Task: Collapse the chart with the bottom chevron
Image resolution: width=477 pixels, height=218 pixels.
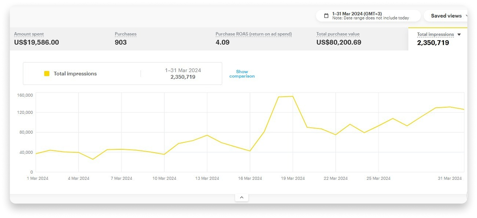Action: 242,197
